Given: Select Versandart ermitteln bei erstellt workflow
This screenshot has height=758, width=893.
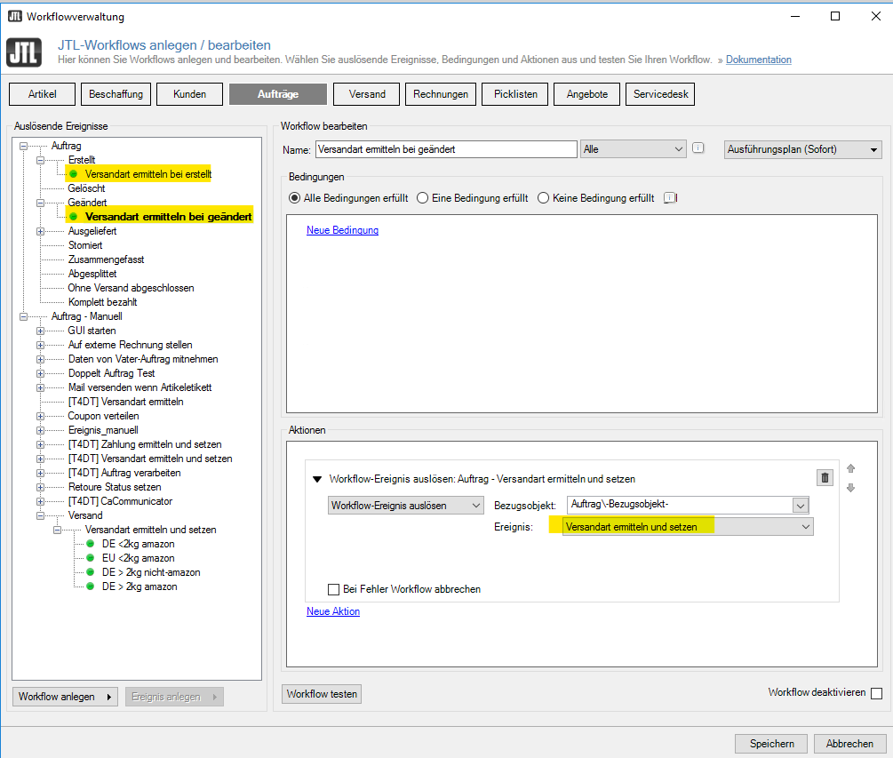Looking at the screenshot, I should (x=148, y=173).
